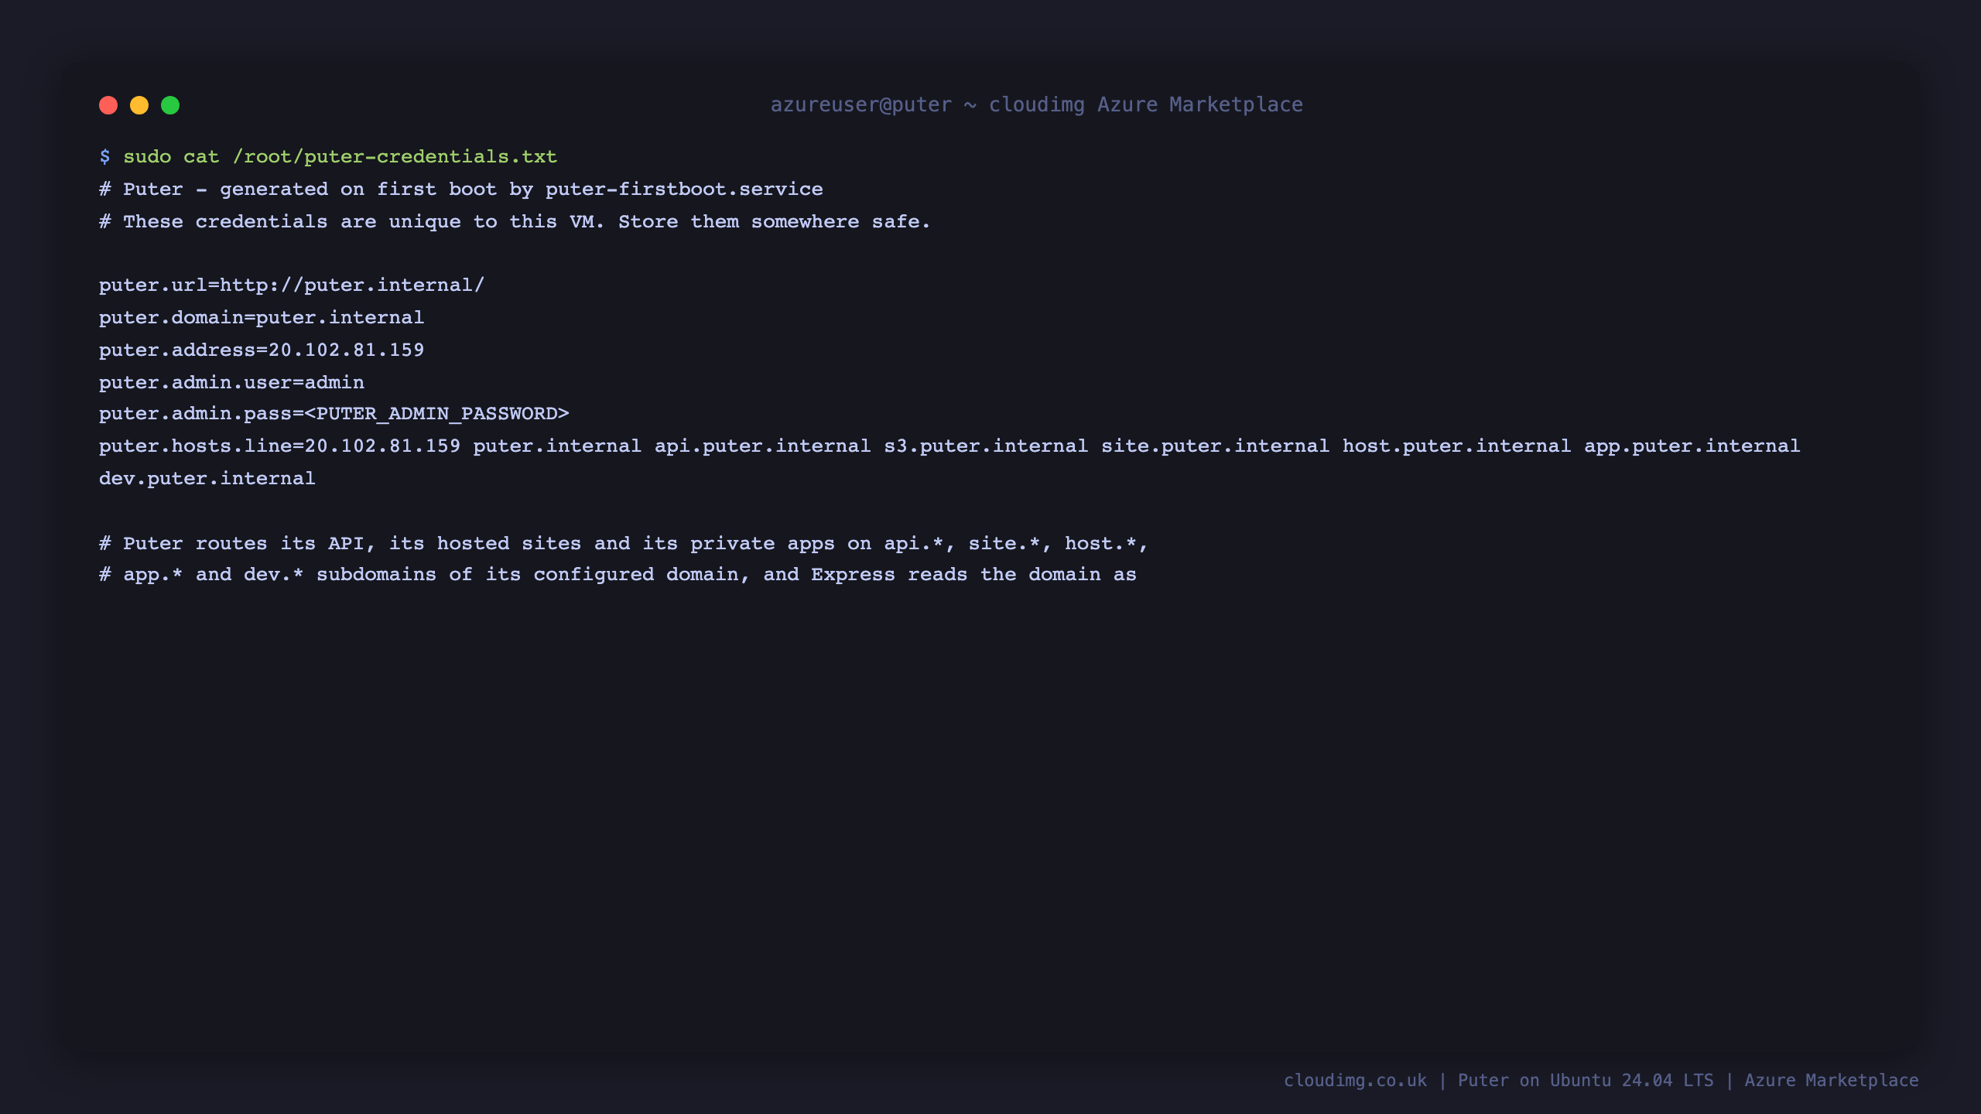Click the red close window dot
The height and width of the screenshot is (1114, 1981).
[108, 105]
